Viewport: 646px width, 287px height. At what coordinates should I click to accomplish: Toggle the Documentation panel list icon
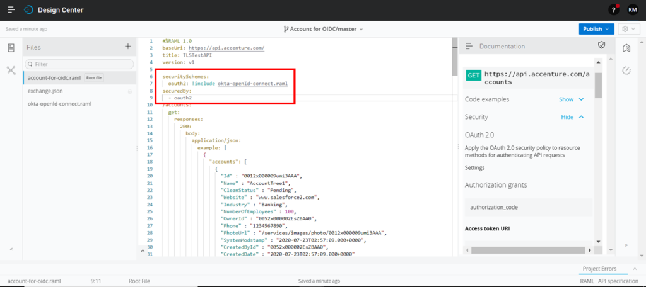[469, 47]
